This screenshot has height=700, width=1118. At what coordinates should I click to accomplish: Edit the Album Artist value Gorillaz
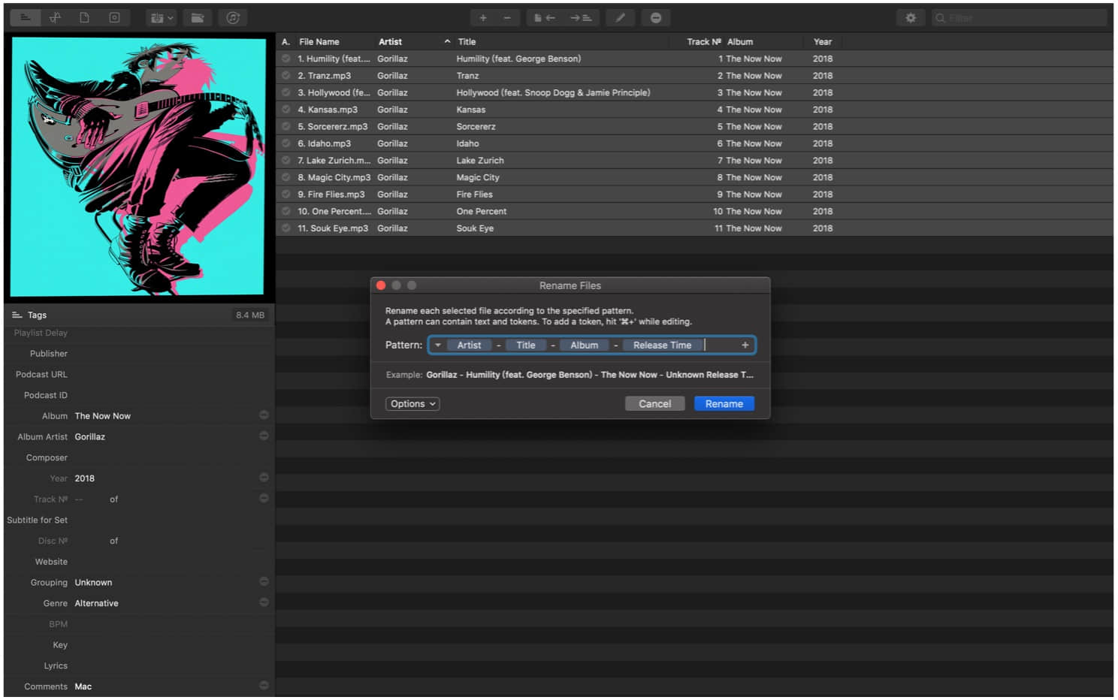coord(90,437)
